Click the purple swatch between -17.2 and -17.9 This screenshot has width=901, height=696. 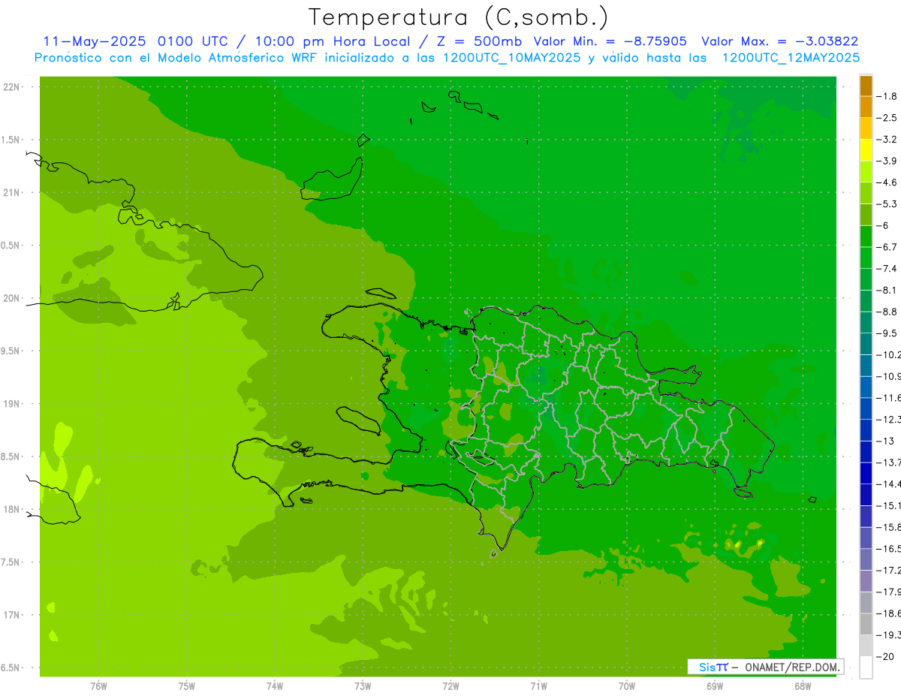pos(866,580)
